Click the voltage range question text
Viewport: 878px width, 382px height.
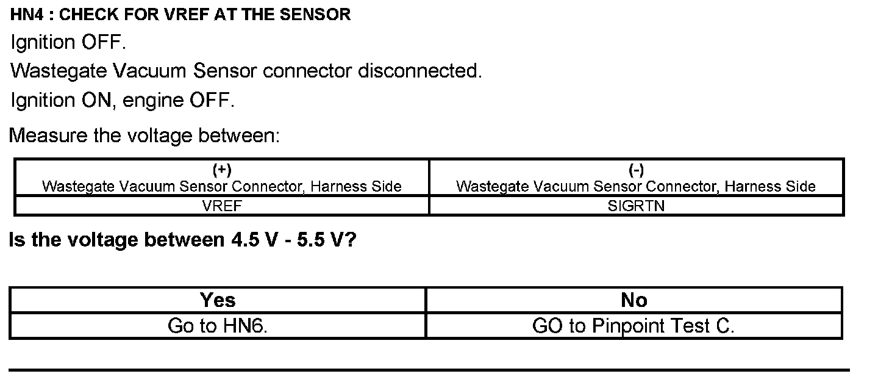click(182, 240)
